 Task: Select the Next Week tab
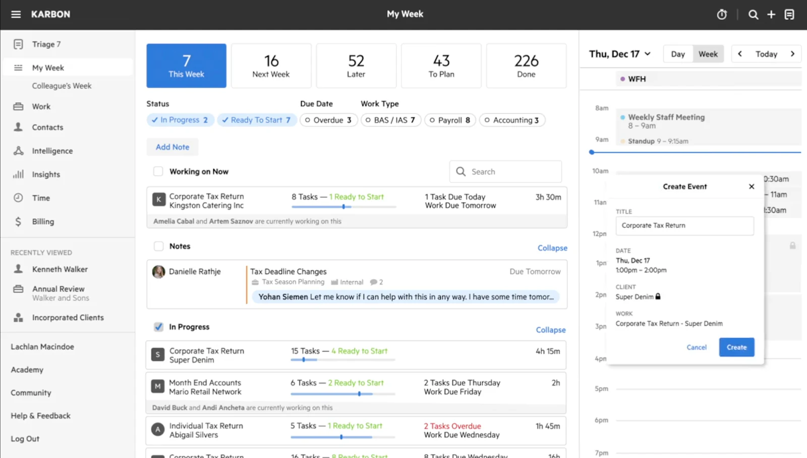click(271, 66)
